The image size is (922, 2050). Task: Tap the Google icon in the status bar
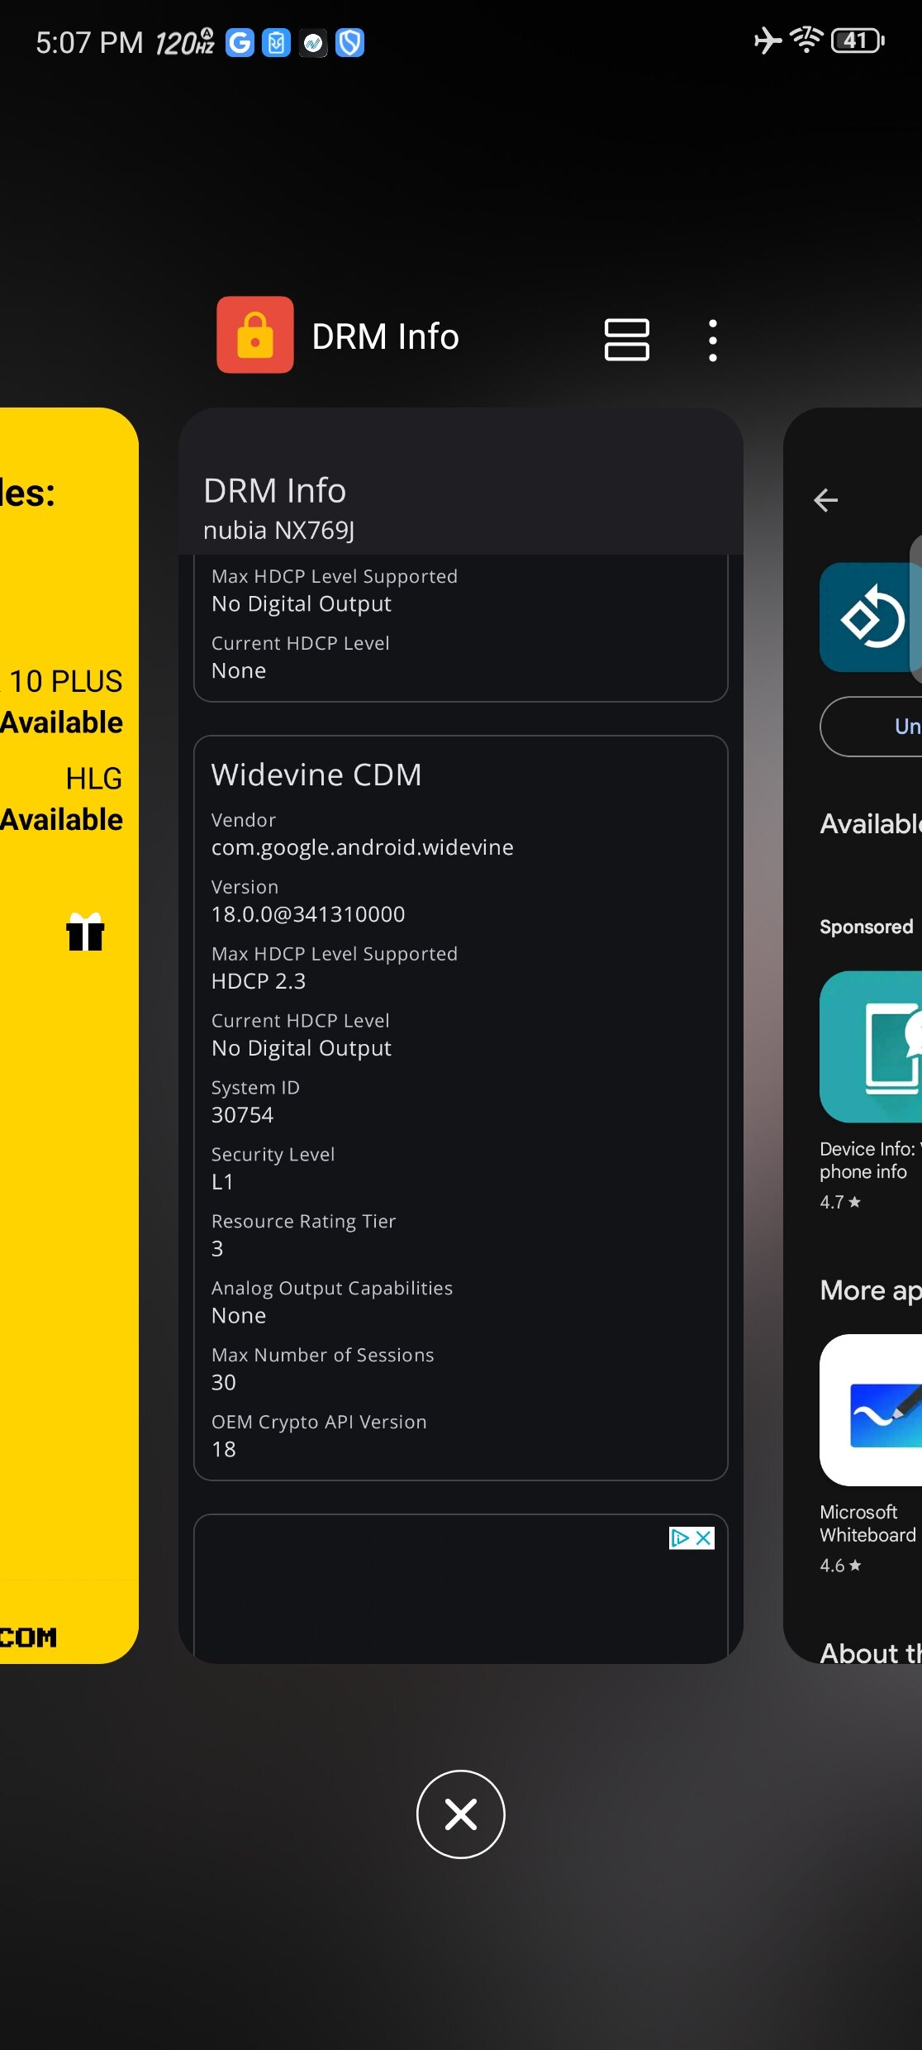(240, 42)
